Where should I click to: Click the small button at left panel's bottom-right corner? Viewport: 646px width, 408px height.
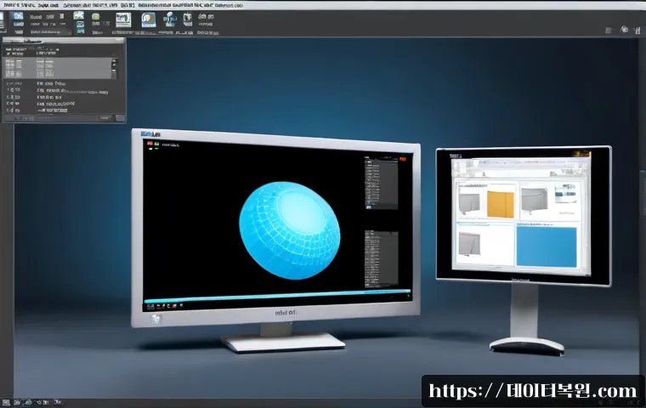click(x=120, y=118)
